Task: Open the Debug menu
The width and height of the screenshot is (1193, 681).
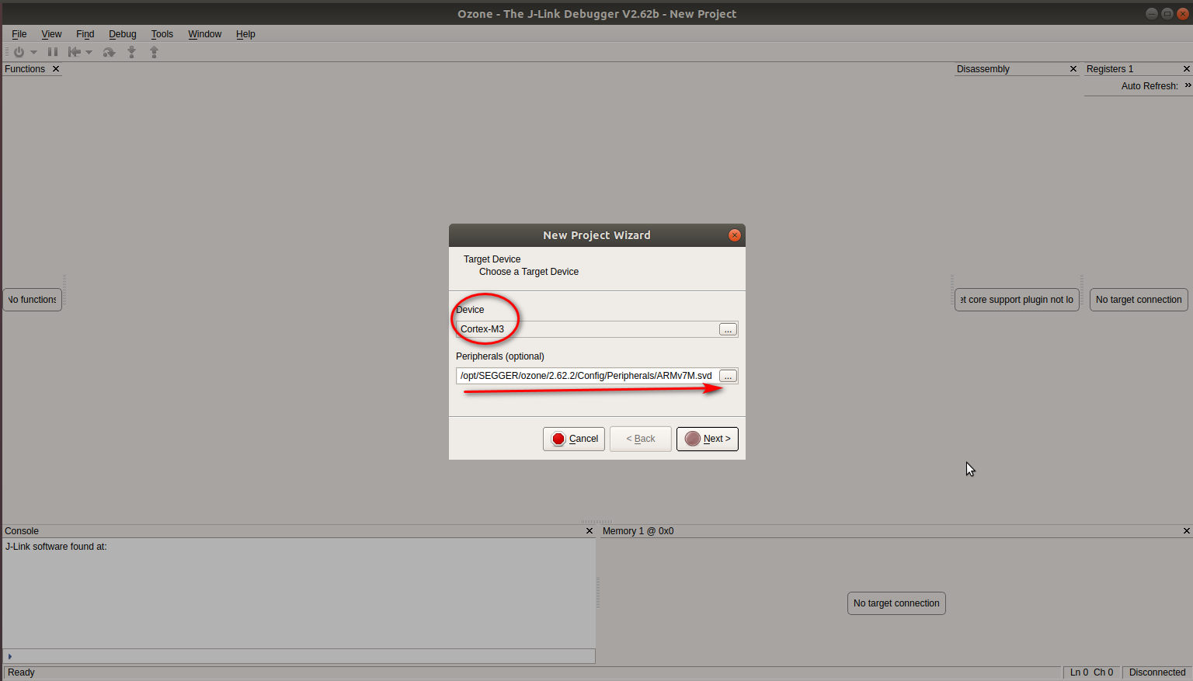Action: pyautogui.click(x=123, y=34)
